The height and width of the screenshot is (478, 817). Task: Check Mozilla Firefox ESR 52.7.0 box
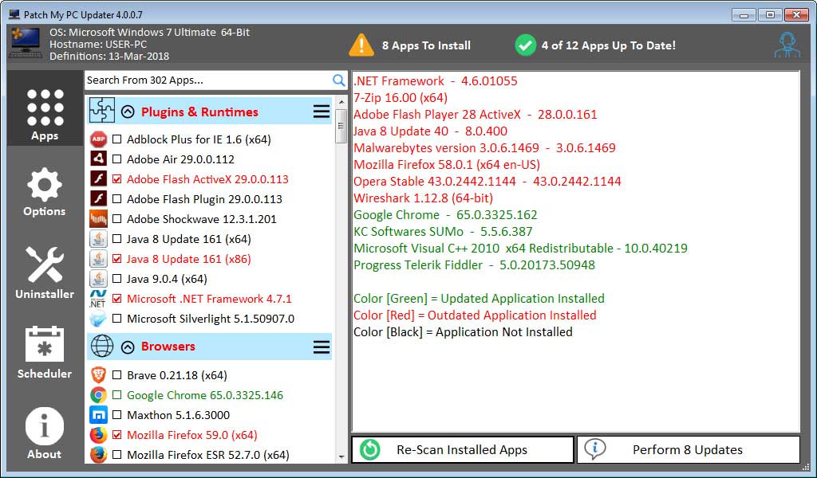click(117, 455)
